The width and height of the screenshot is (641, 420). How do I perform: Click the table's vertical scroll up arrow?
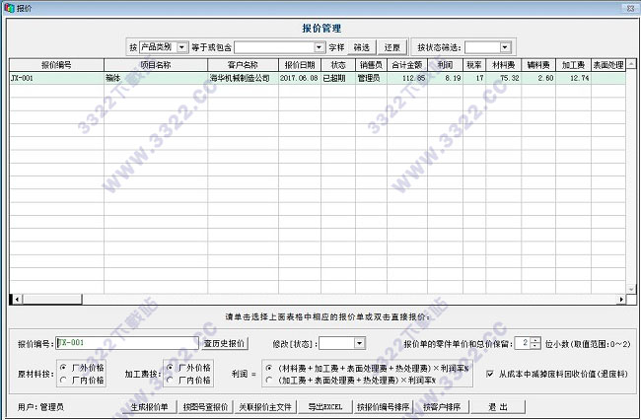pyautogui.click(x=631, y=64)
